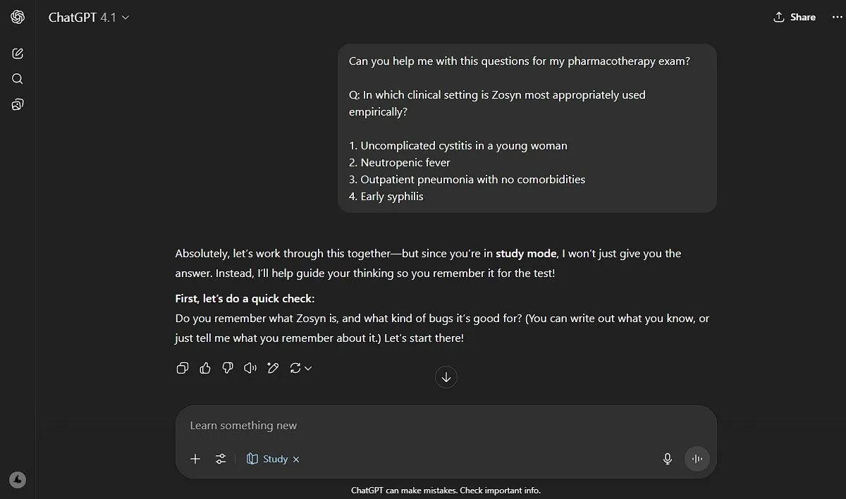Viewport: 846px width, 499px height.
Task: Click the text 'First, let's do a quick check:'
Action: pos(245,299)
